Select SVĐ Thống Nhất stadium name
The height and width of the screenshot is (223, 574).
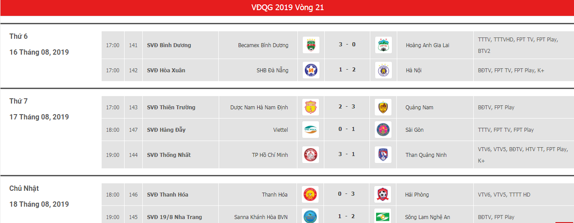click(x=169, y=155)
